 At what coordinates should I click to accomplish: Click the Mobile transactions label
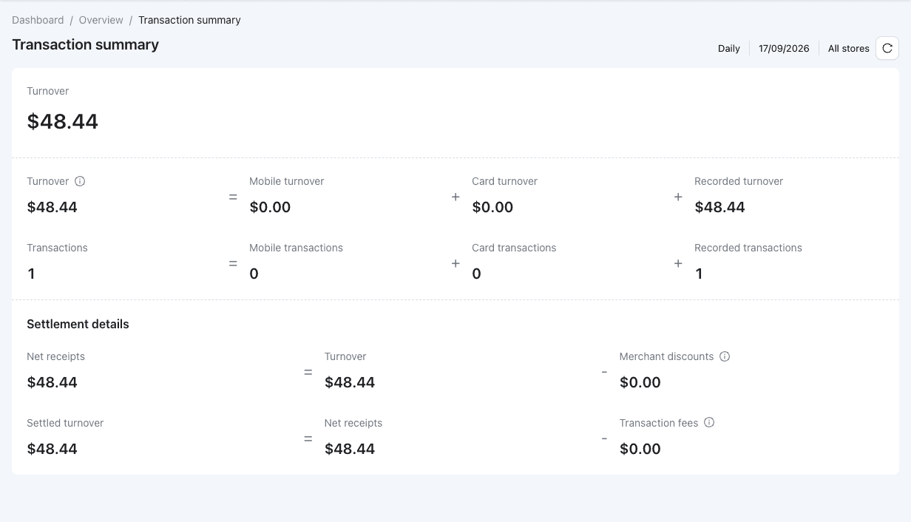point(296,248)
